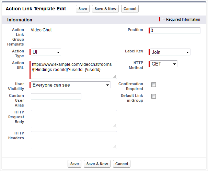The width and height of the screenshot is (208, 171).
Task: Open the Action Type dropdown
Action: click(46, 52)
